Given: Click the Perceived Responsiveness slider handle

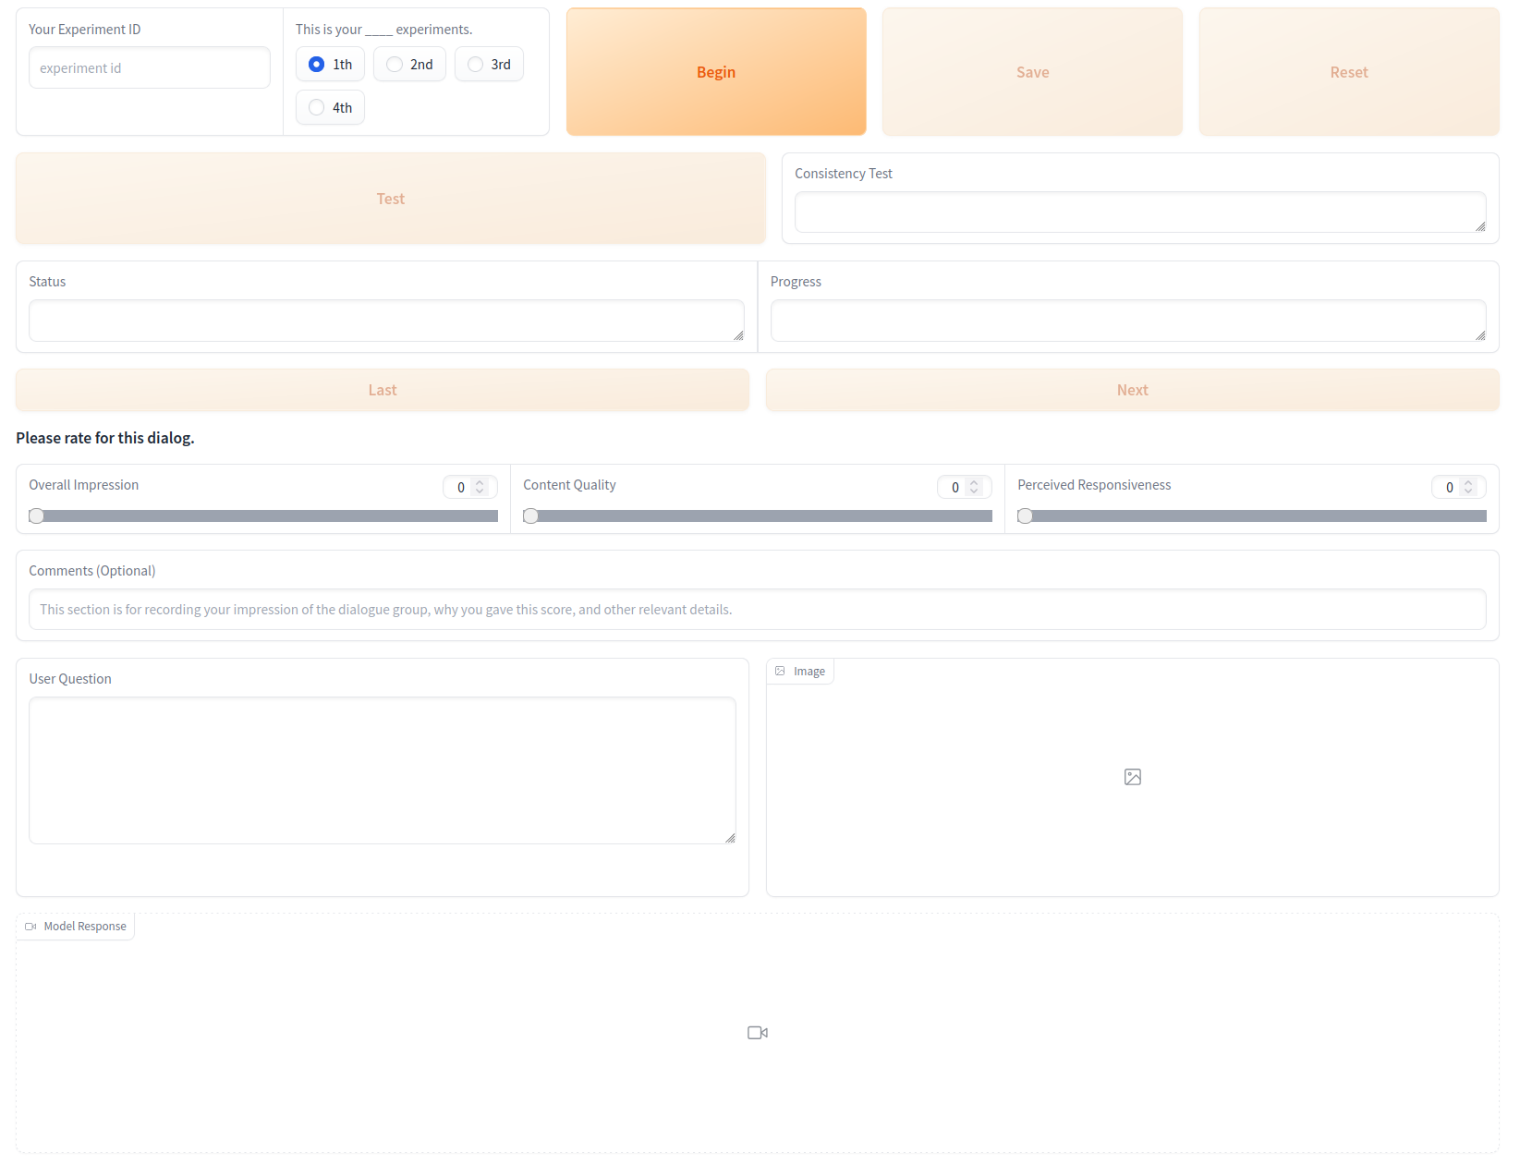Looking at the screenshot, I should coord(1025,516).
